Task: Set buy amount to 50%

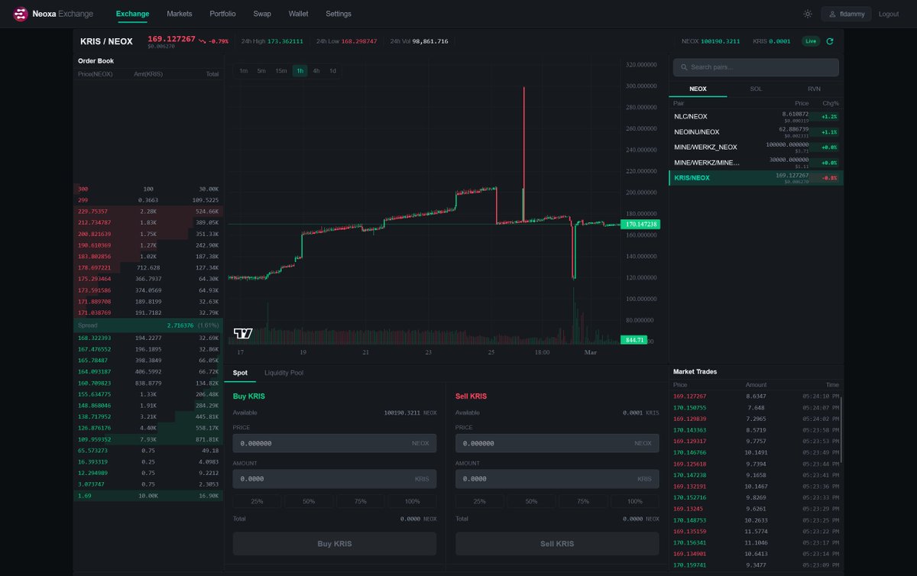Action: (309, 501)
